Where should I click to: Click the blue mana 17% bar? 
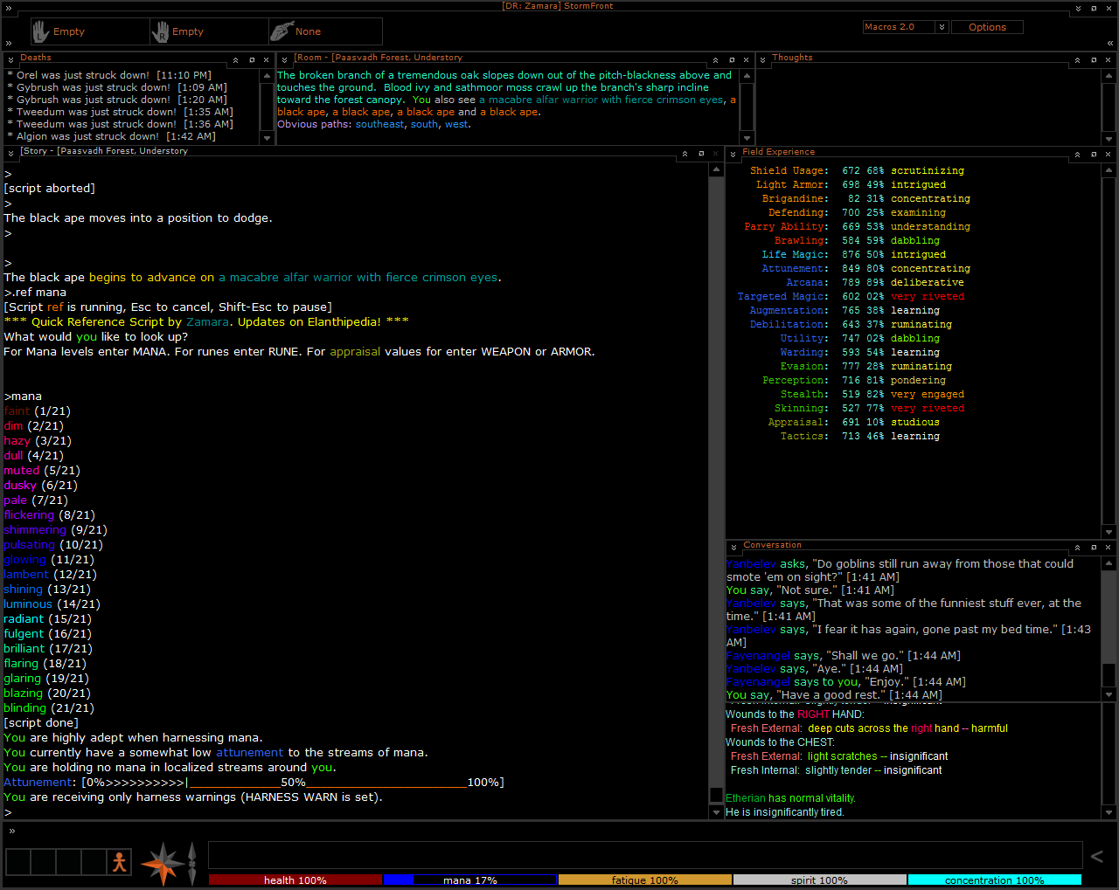point(470,880)
